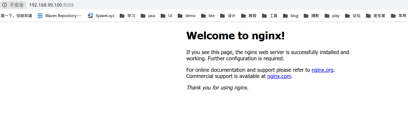Click the folder icon beside 论坛

pos(348,15)
